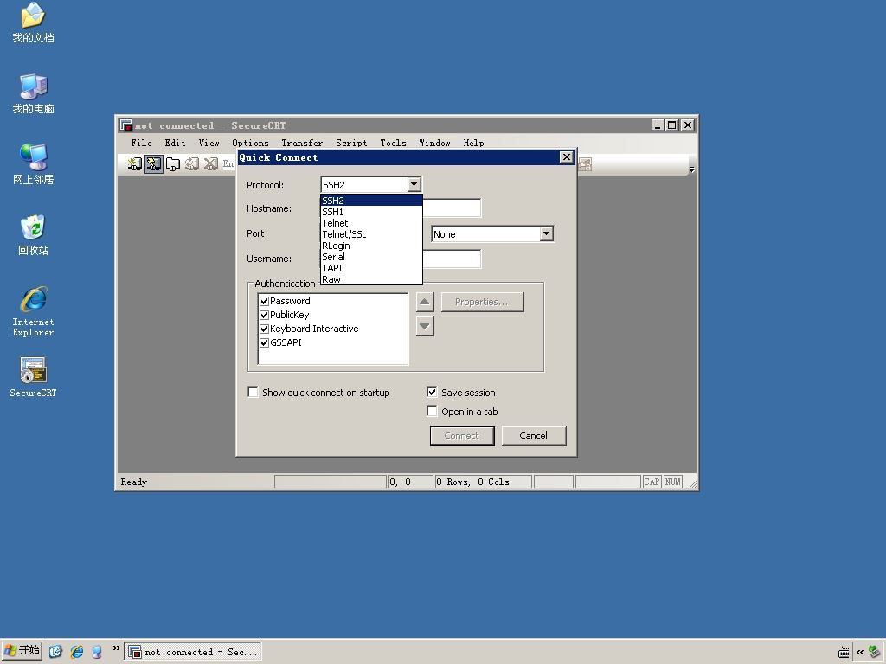Click the network tray icon
This screenshot has width=886, height=664.
pos(874,652)
